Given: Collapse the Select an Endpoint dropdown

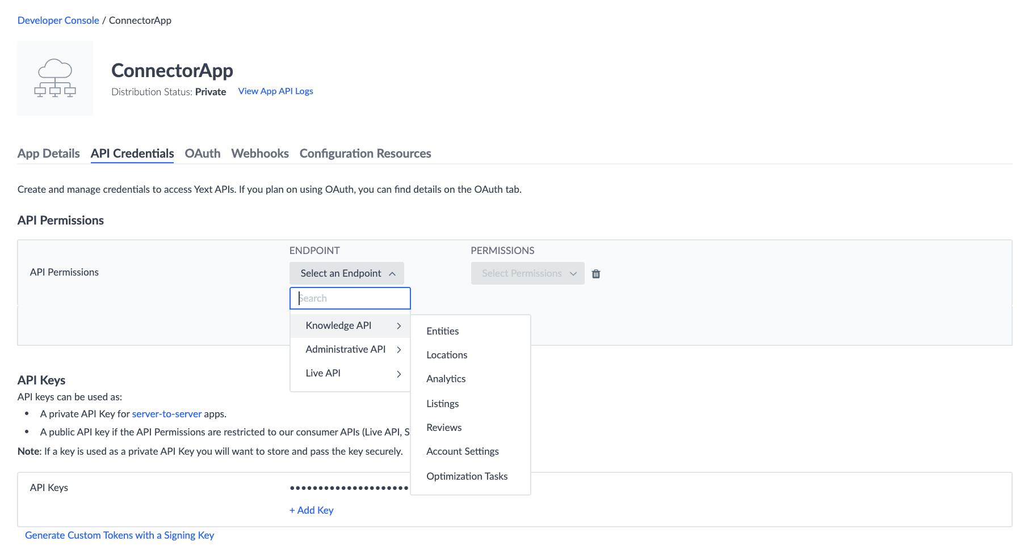Looking at the screenshot, I should pos(347,273).
